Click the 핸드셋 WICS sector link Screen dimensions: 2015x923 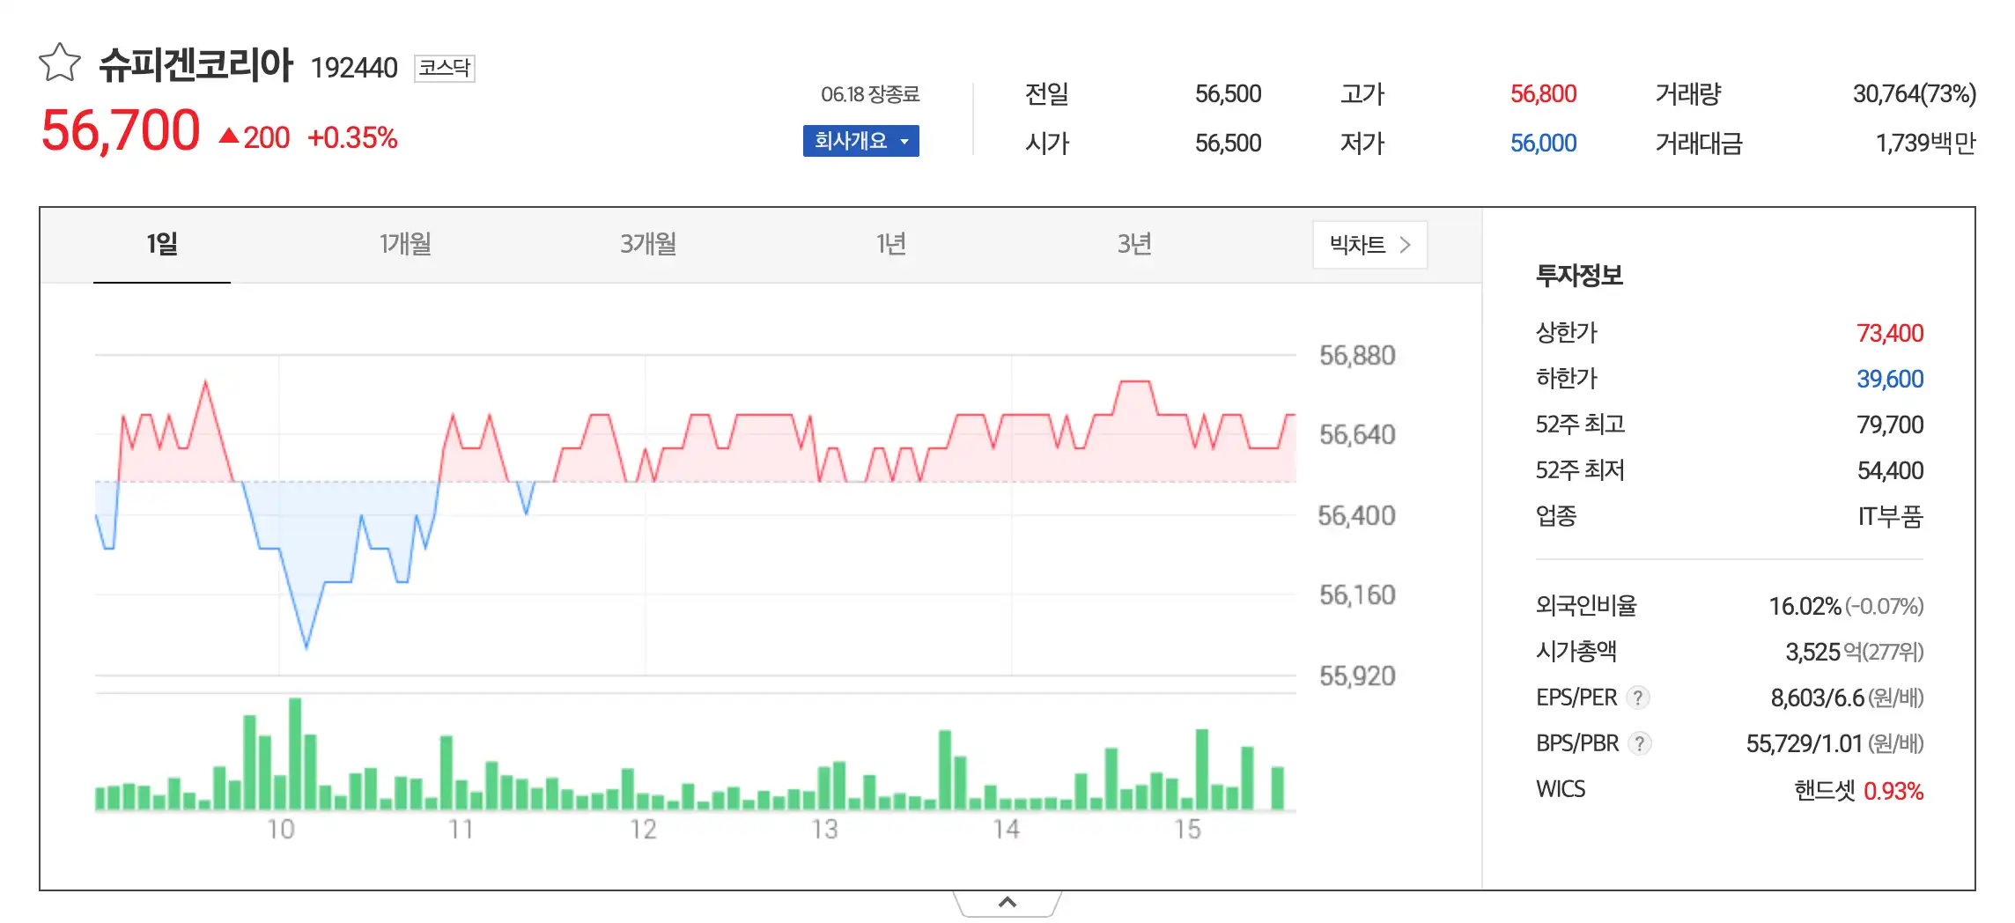pyautogui.click(x=1824, y=791)
